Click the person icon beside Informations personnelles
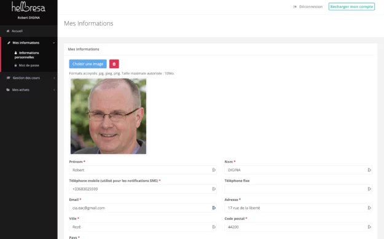This screenshot has width=384, height=239. point(16,53)
